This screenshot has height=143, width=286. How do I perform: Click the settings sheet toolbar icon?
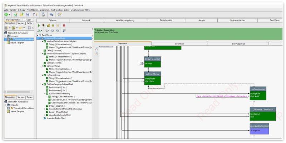[x=59, y=15]
